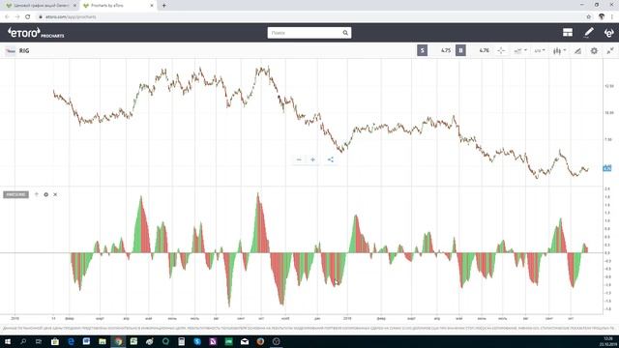Close the Procharts by eToro tab

point(152,6)
